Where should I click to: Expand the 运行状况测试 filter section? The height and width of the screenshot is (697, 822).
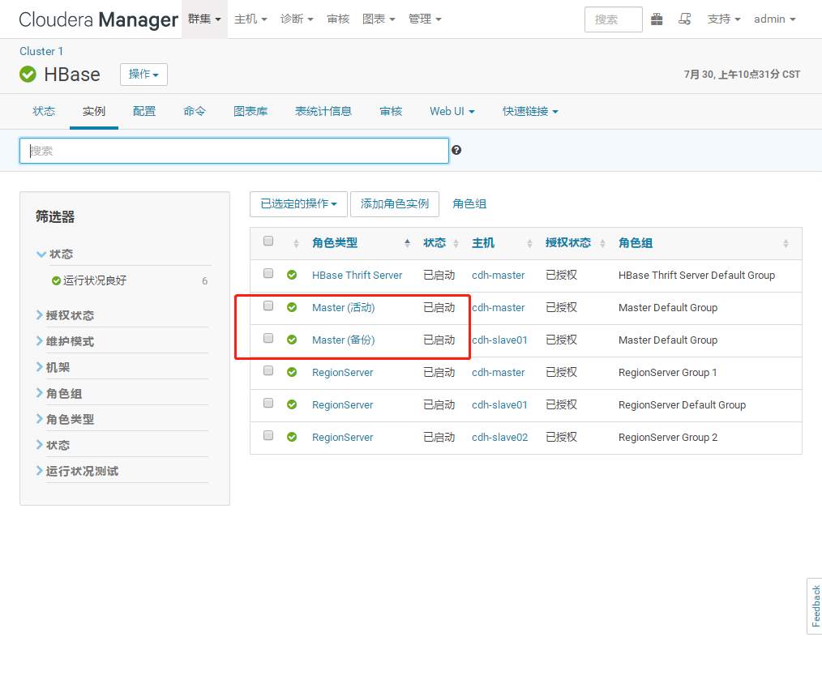[77, 472]
